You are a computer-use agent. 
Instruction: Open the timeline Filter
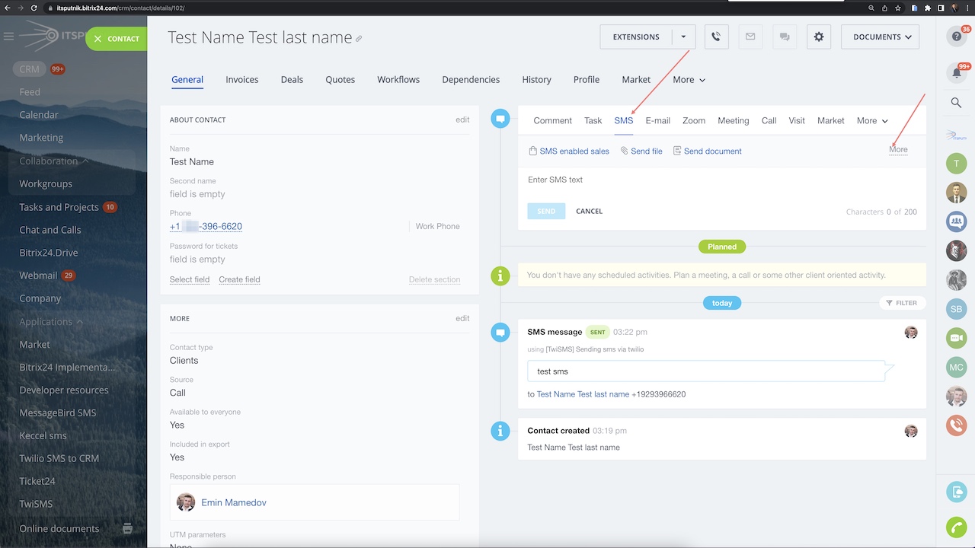pos(902,303)
